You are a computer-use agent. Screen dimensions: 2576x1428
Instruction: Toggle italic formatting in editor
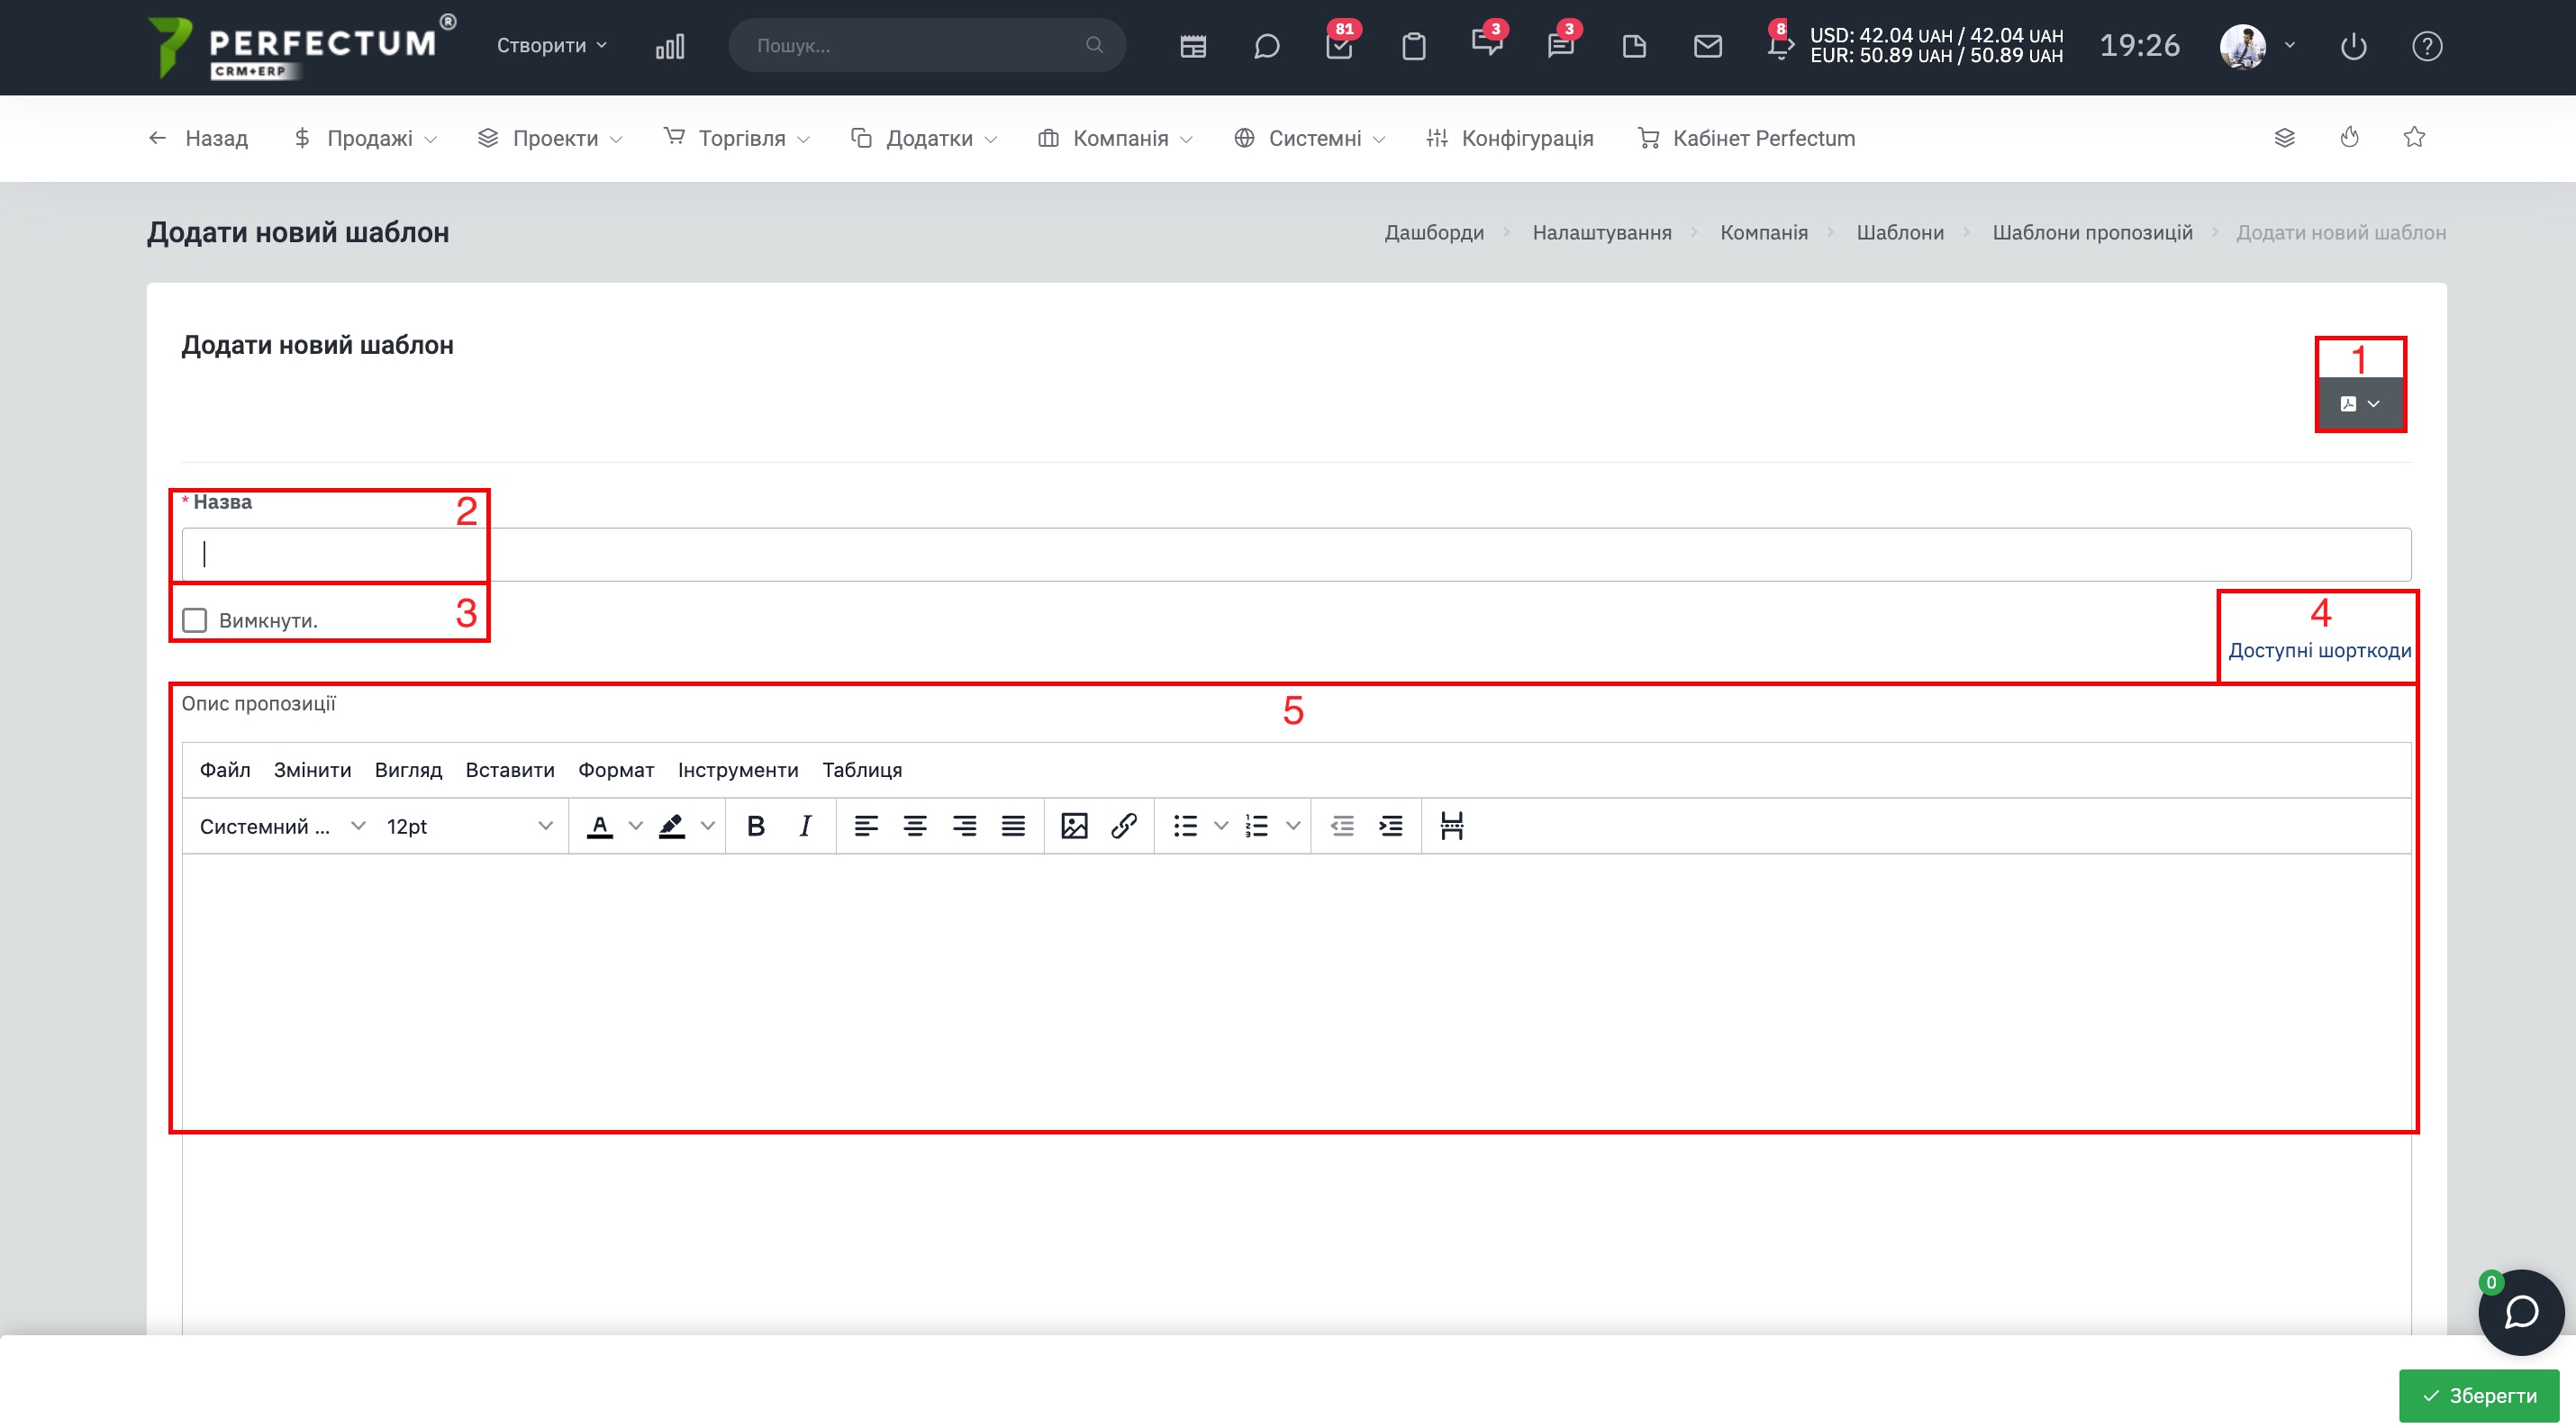[805, 826]
